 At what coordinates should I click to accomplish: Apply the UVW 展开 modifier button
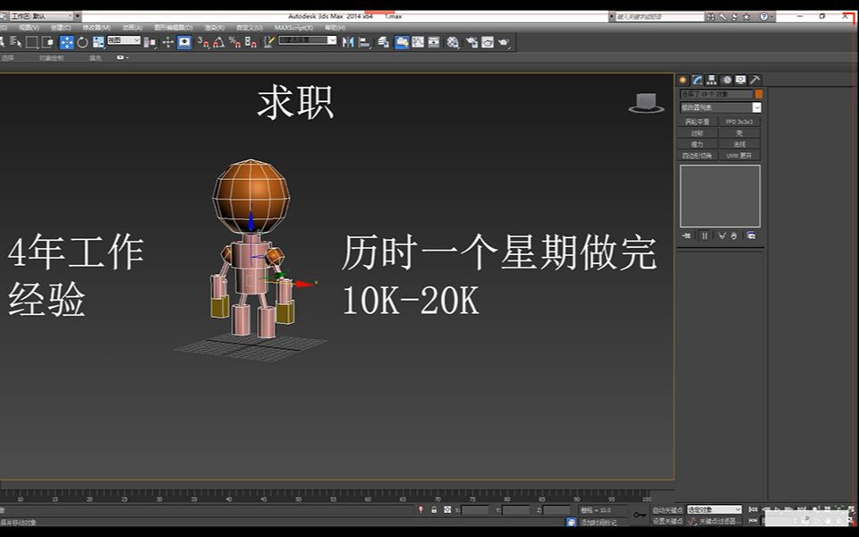740,155
